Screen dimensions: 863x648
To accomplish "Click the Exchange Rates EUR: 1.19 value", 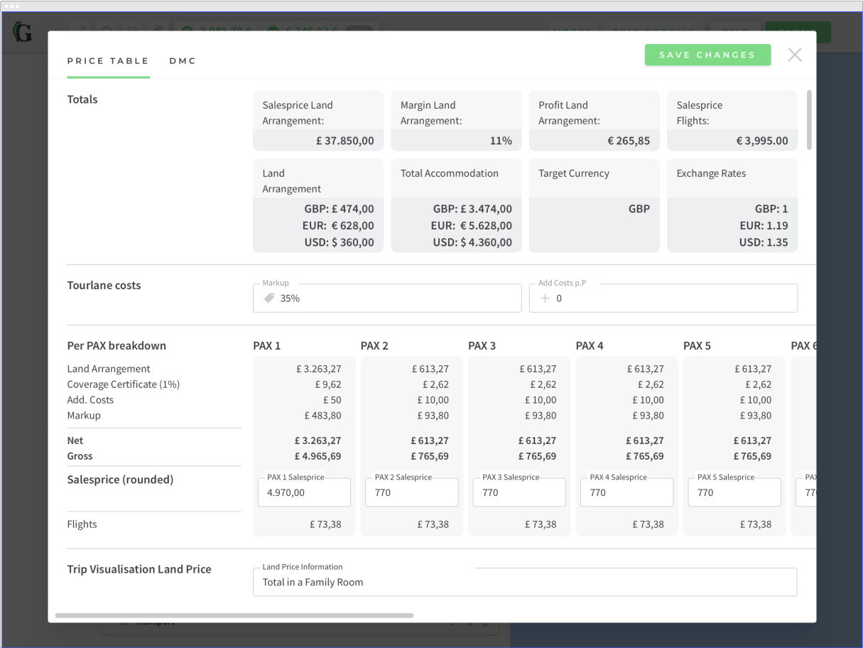I will point(764,225).
